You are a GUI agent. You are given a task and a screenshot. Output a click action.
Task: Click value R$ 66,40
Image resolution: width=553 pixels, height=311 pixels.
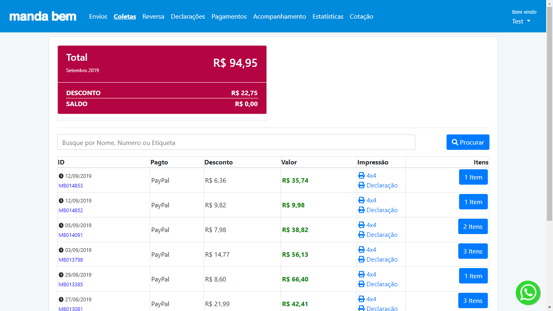(x=295, y=279)
